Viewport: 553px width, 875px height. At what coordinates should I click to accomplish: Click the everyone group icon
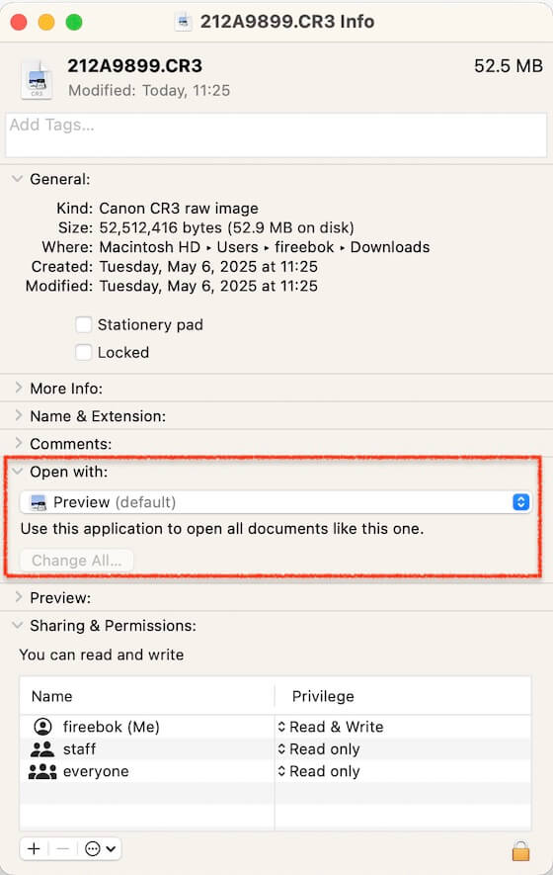coord(42,771)
